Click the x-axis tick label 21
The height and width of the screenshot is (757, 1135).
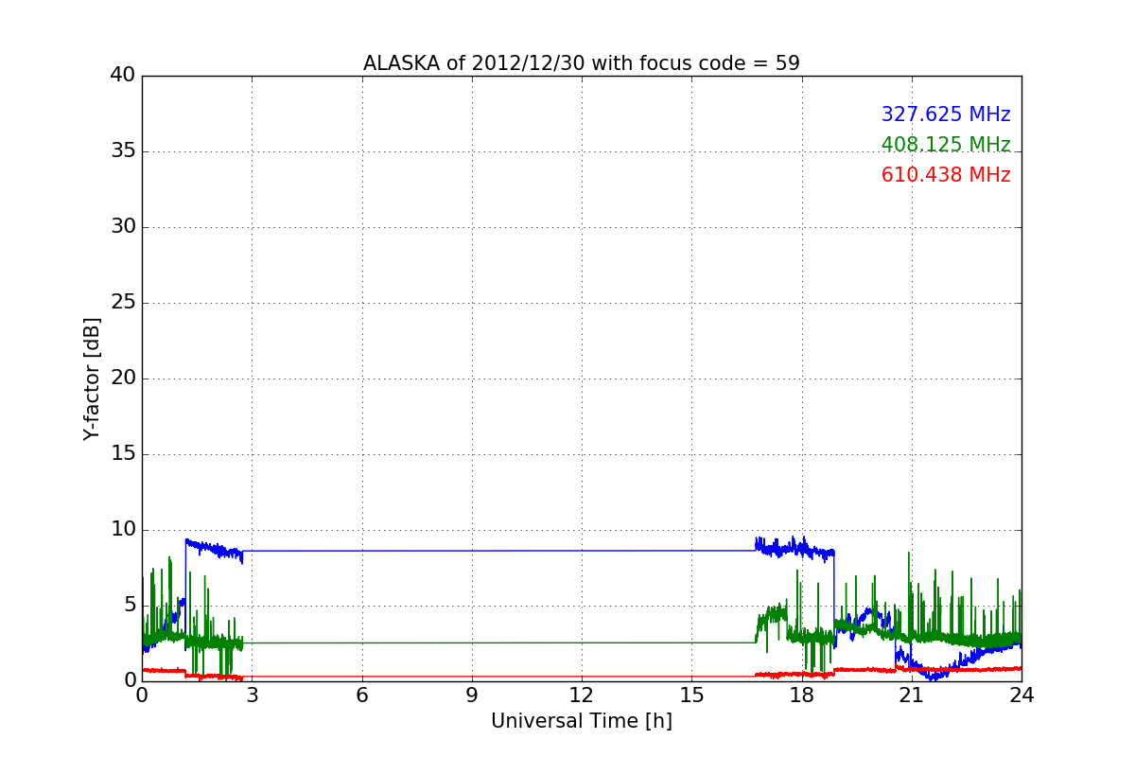[912, 695]
